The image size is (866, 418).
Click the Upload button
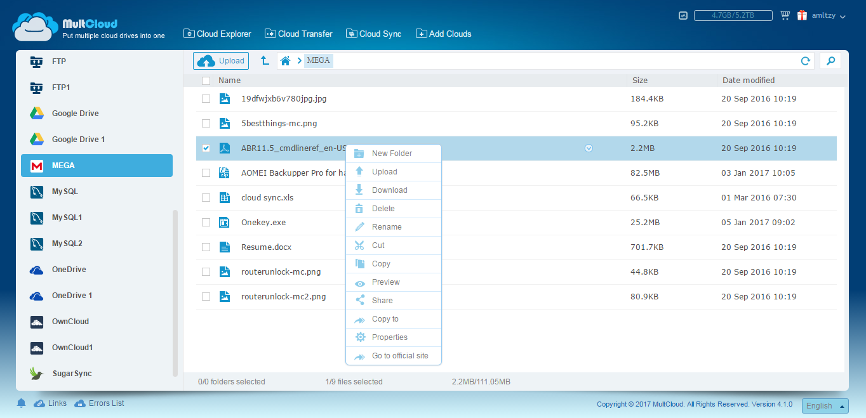220,60
